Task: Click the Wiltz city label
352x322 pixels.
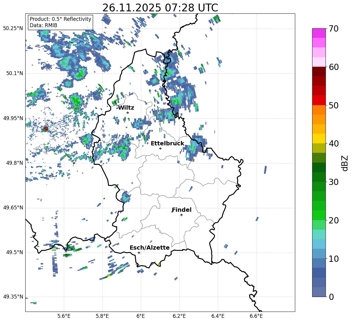Action: click(x=126, y=108)
